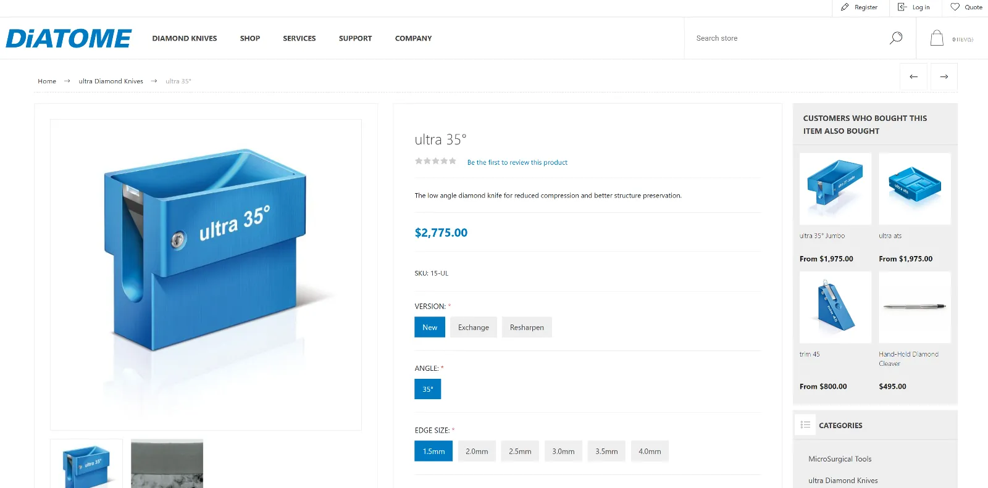Viewport: 988px width, 488px height.
Task: Open the shopping bag cart icon
Action: pyautogui.click(x=937, y=38)
